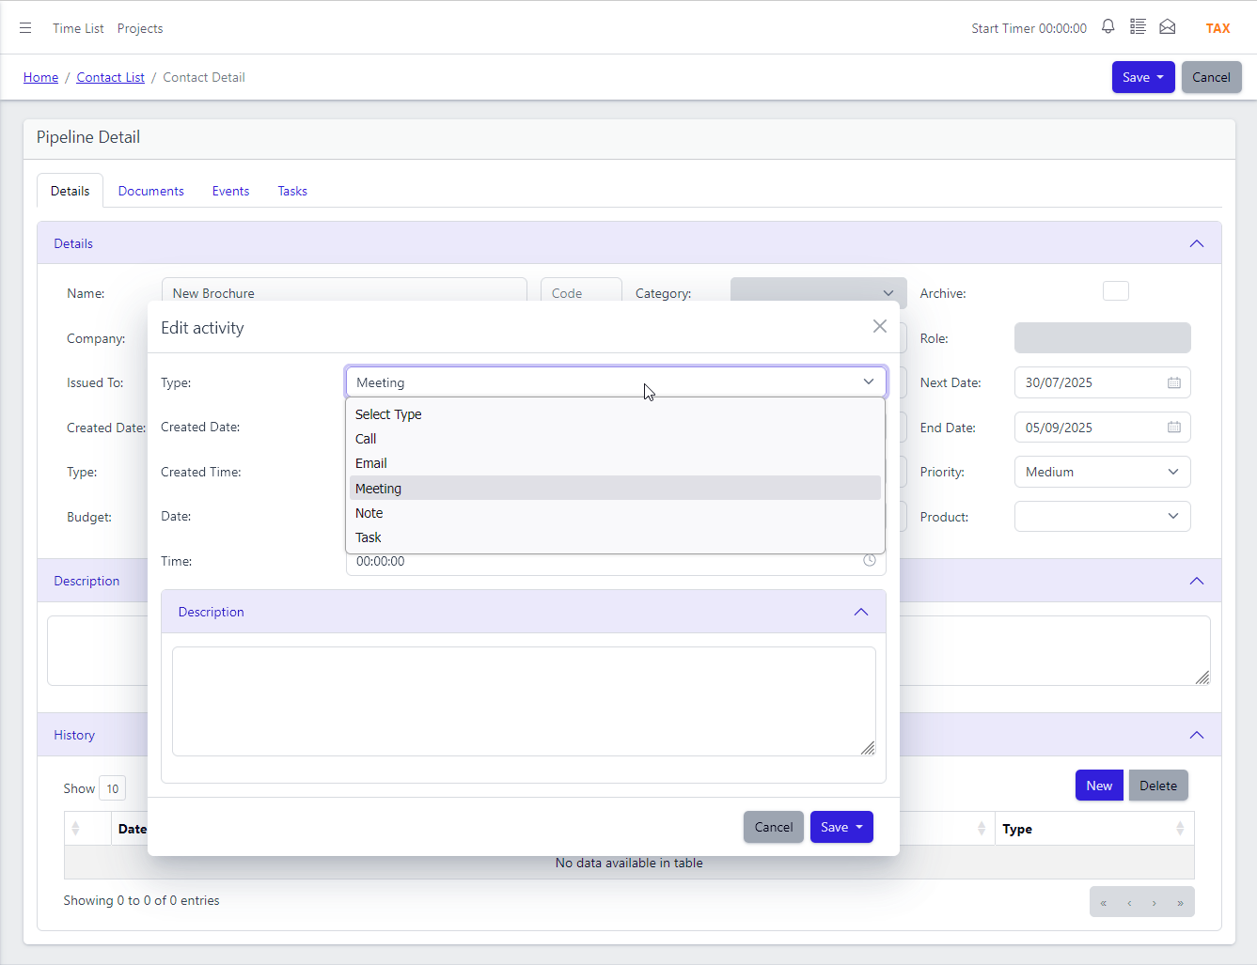Image resolution: width=1257 pixels, height=965 pixels.
Task: Open the mail envelope icon
Action: point(1168,27)
